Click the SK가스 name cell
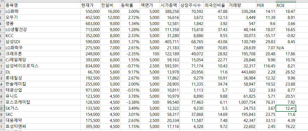308x131 pixels. [x=42, y=108]
